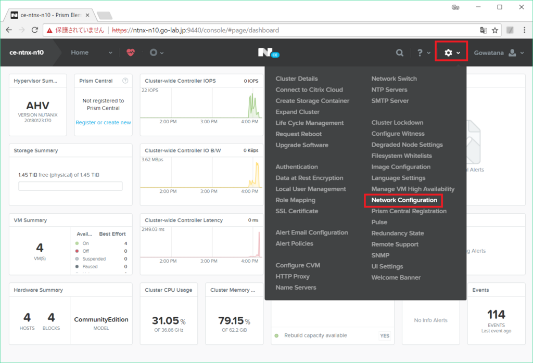Open HTTP Proxy settings
Viewport: 533px width, 363px height.
[x=293, y=276]
